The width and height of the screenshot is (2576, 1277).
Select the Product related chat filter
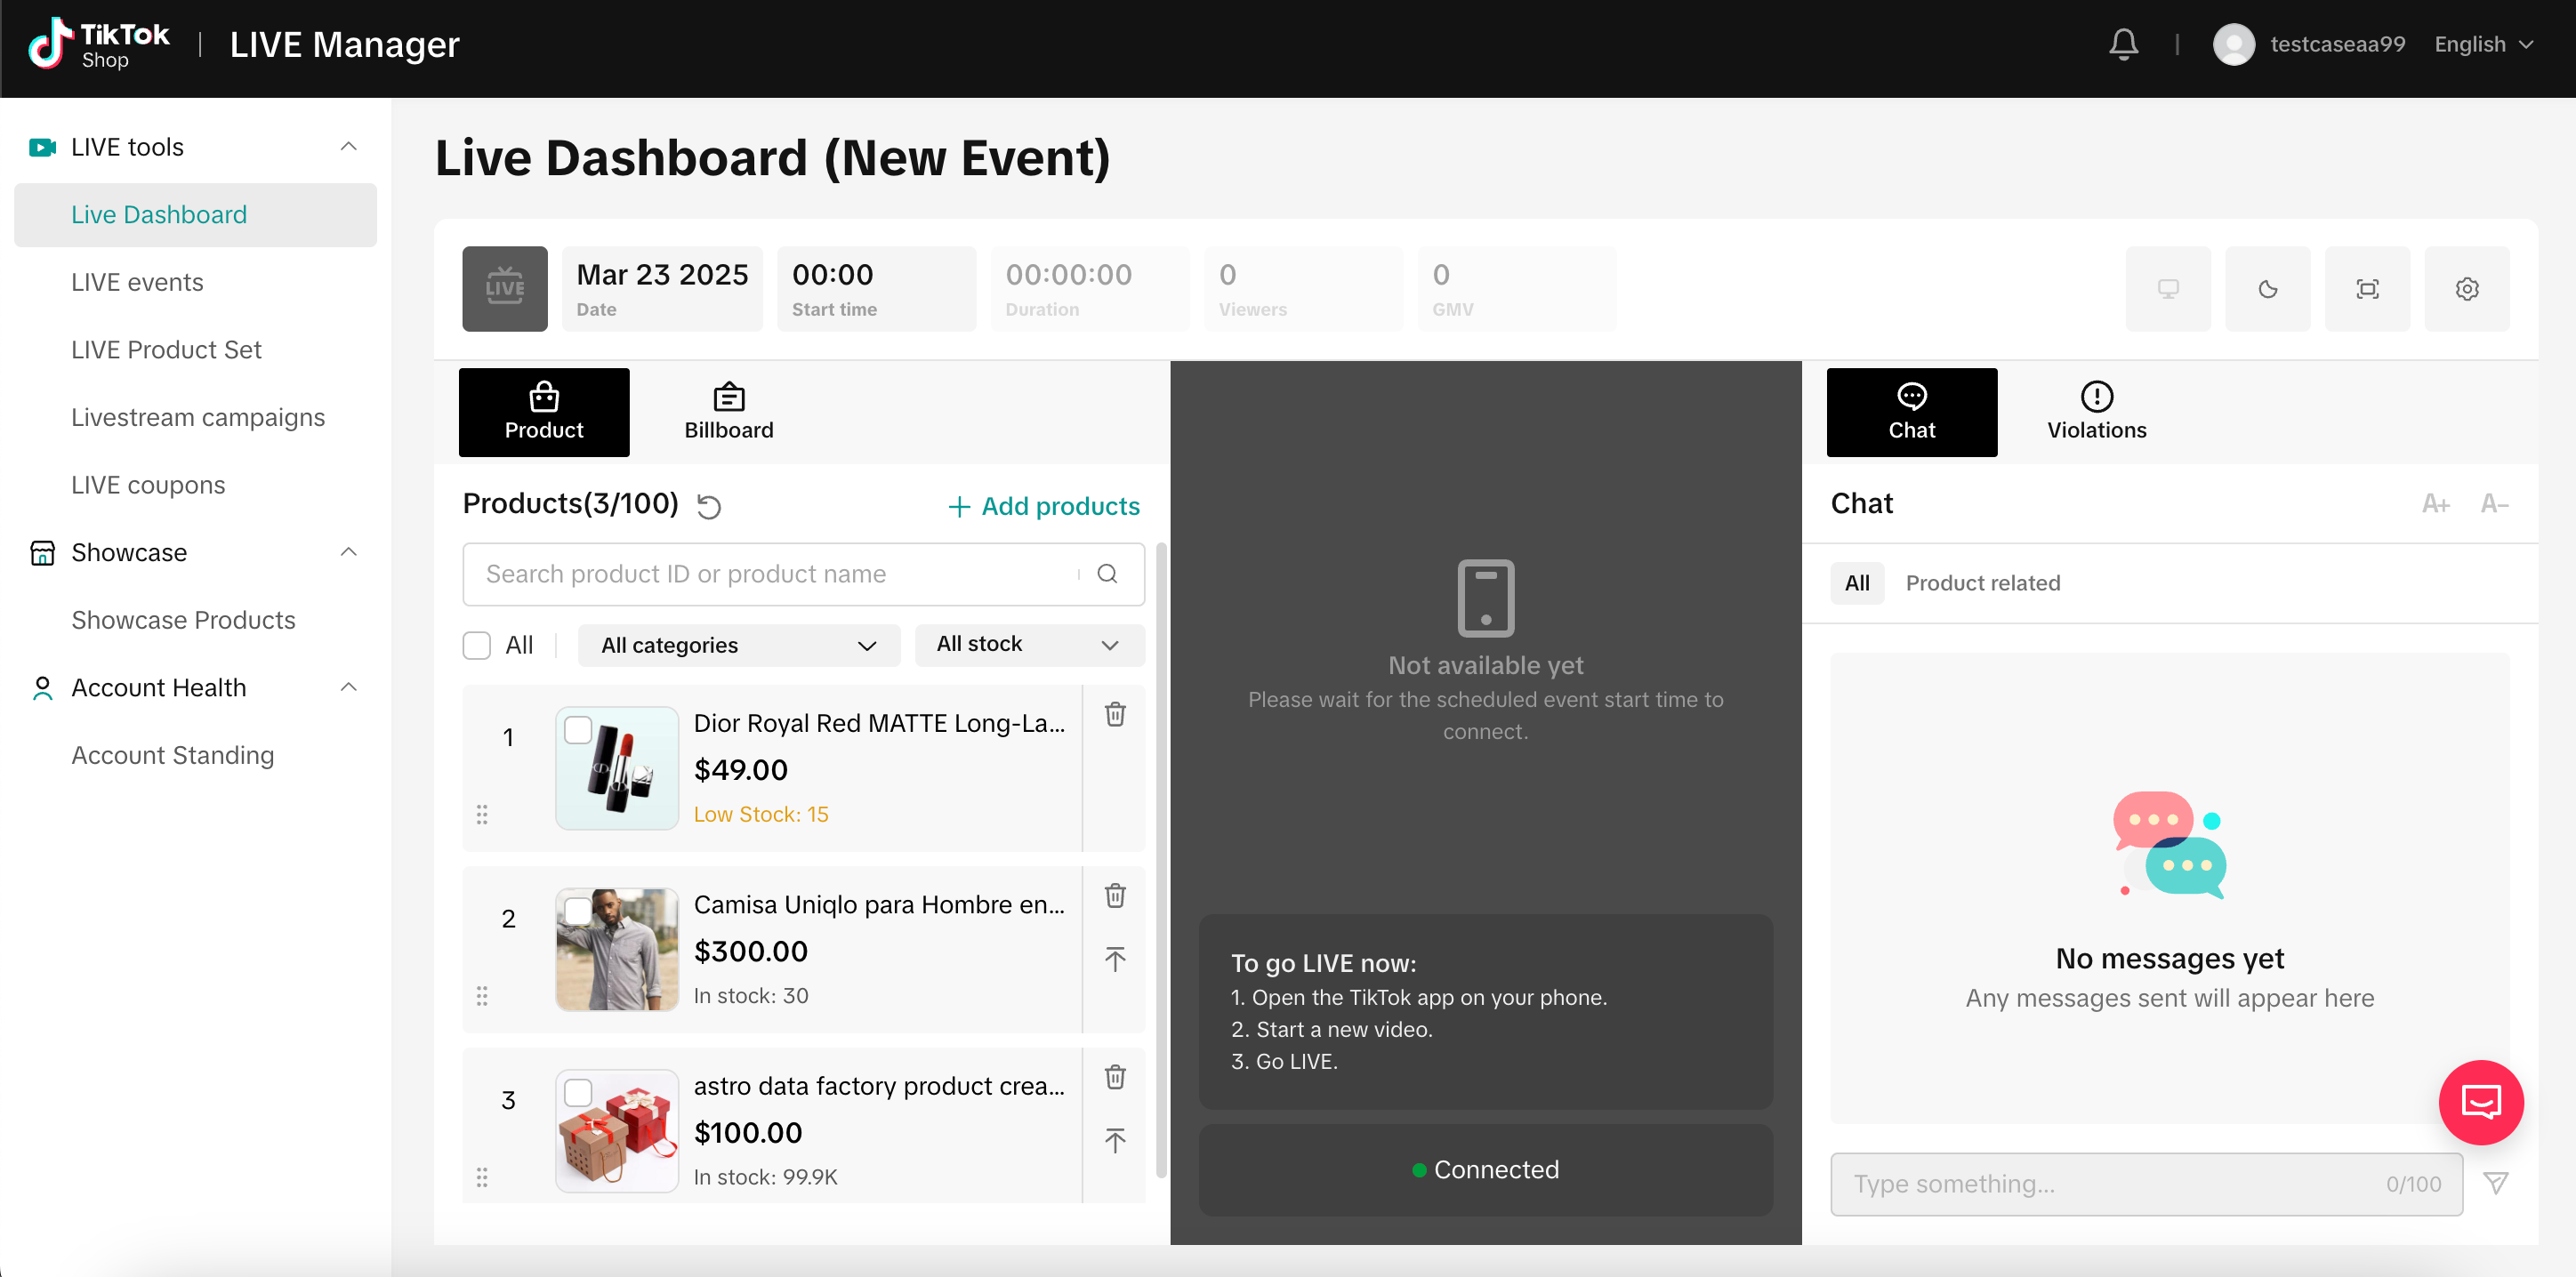pos(1983,583)
